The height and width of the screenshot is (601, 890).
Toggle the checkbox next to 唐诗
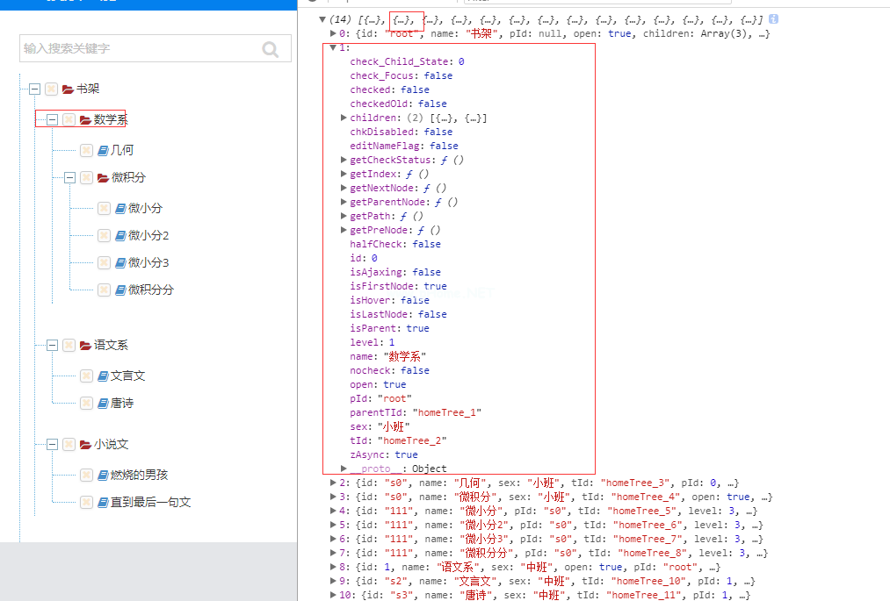pos(86,404)
